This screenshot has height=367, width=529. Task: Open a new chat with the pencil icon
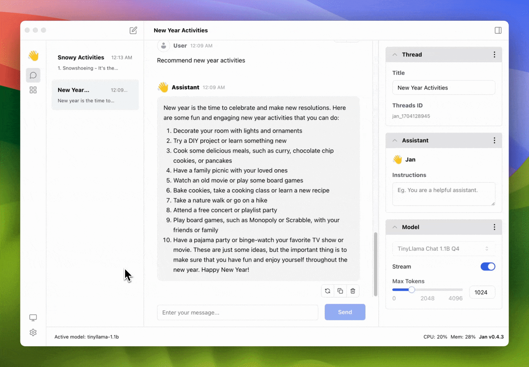click(x=133, y=30)
